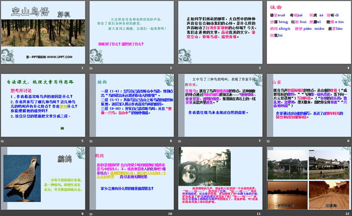
Task: Click the animation star icon under slide 6
Action: point(91,141)
